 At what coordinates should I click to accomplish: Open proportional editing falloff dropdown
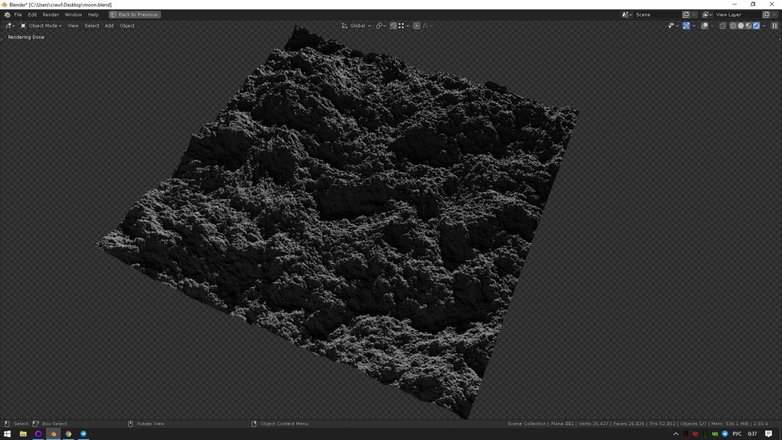click(428, 26)
